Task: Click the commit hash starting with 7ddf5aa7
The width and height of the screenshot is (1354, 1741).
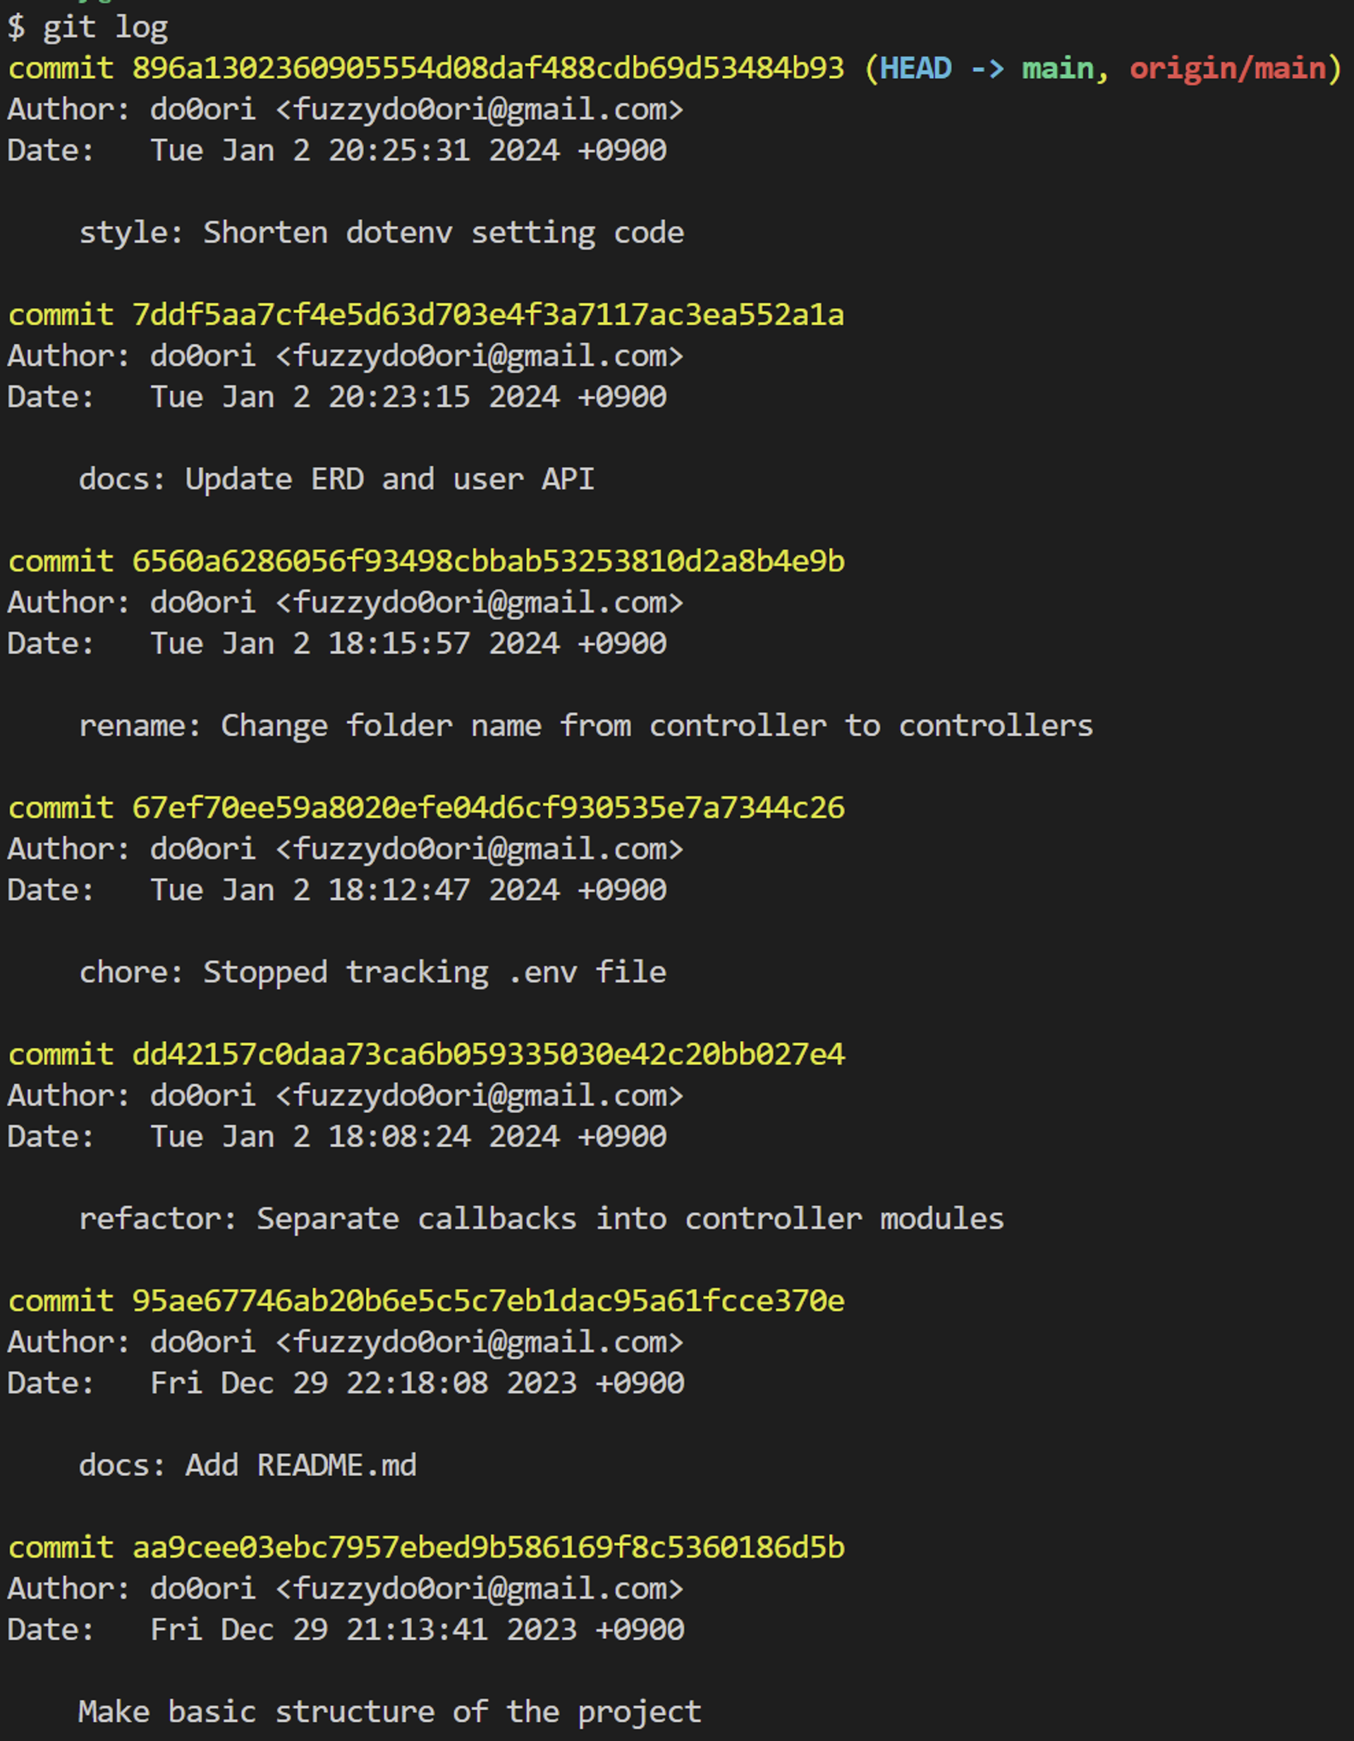Action: (x=488, y=315)
